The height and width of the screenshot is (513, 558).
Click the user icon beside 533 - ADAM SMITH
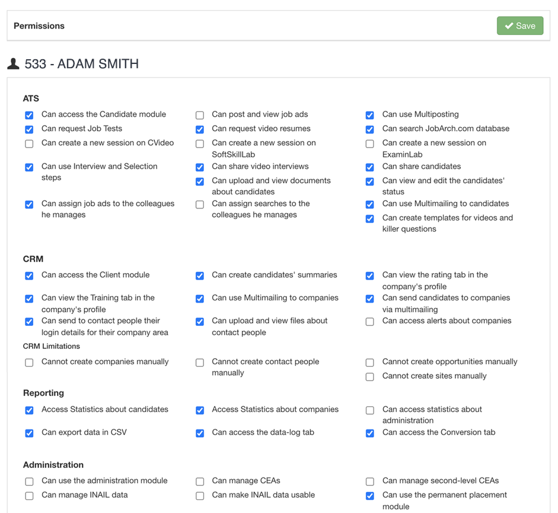13,64
